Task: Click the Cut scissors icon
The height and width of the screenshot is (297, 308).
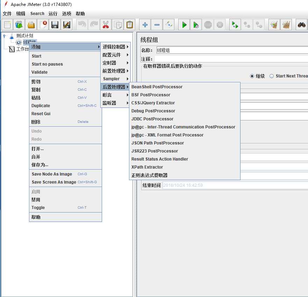Action: [106, 25]
